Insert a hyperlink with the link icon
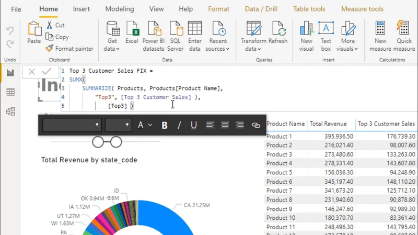 click(x=256, y=125)
